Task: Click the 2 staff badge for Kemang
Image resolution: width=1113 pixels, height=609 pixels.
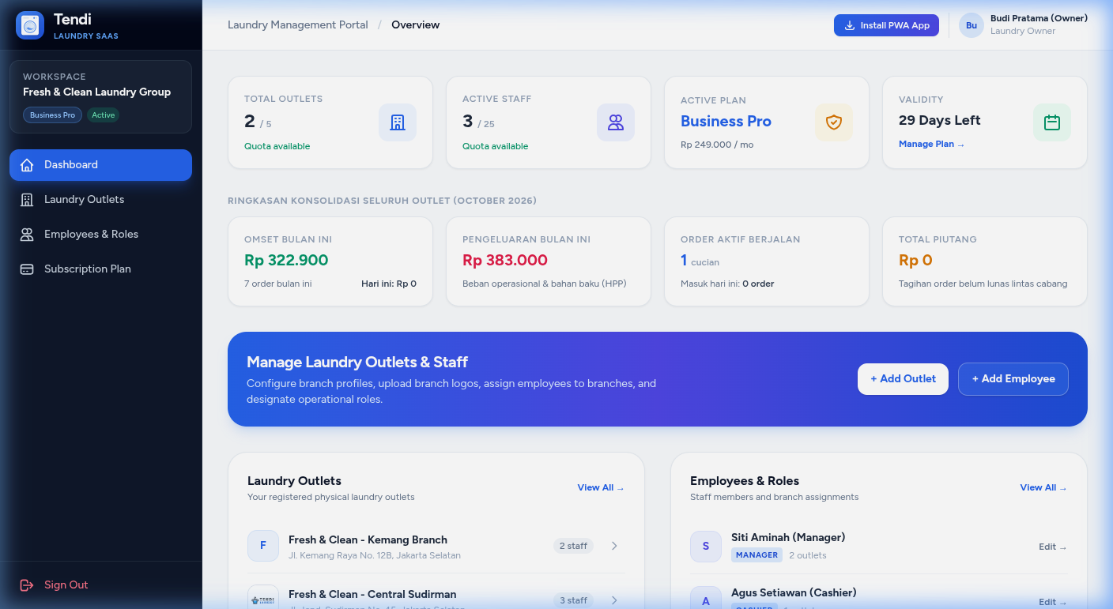Action: pyautogui.click(x=574, y=546)
